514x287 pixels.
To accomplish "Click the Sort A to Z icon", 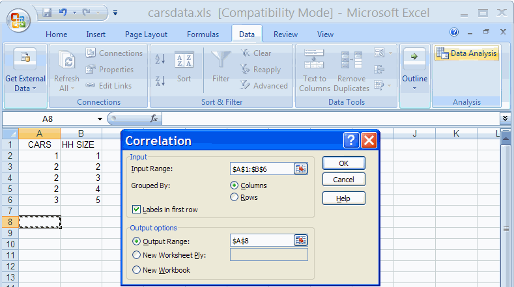I will (x=160, y=60).
